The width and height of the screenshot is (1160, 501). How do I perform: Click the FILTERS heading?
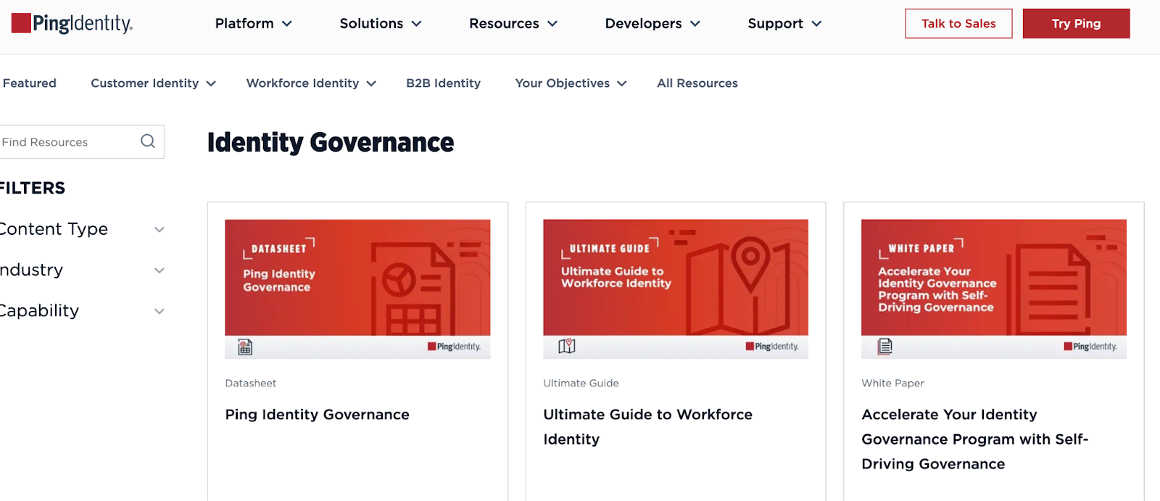pyautogui.click(x=32, y=189)
